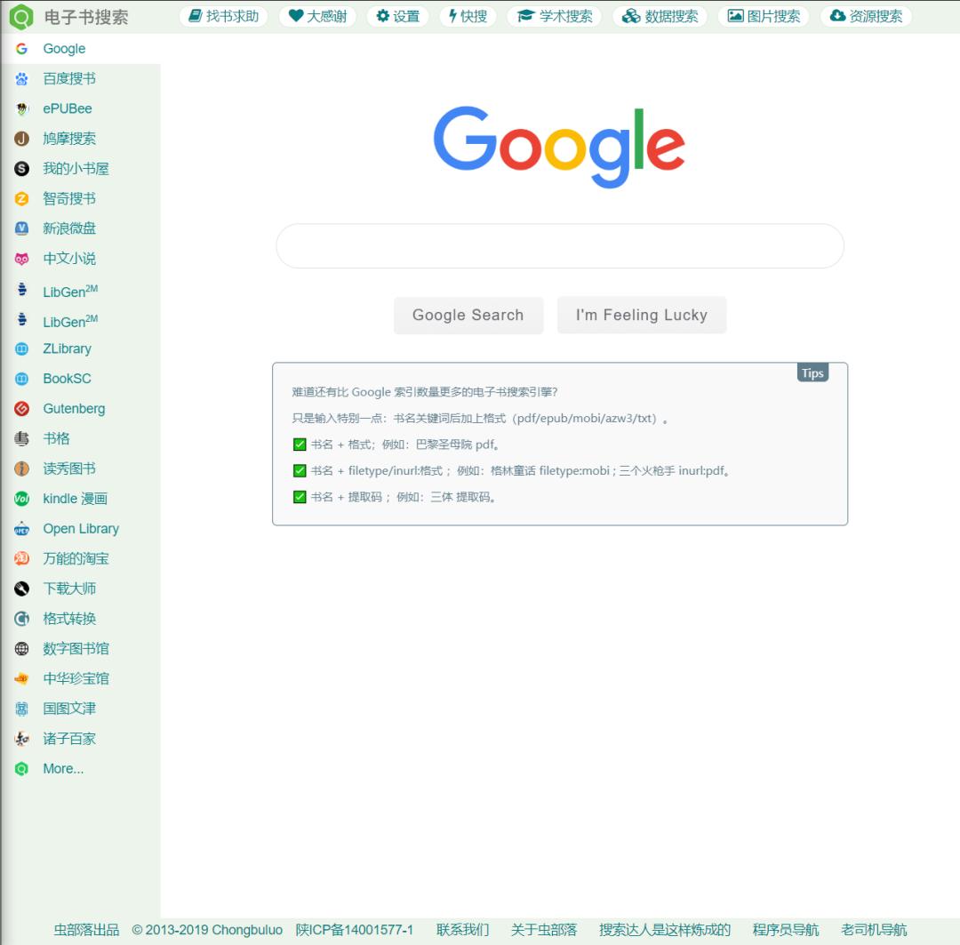Select the Google icon in sidebar
This screenshot has height=945, width=960.
click(x=21, y=48)
